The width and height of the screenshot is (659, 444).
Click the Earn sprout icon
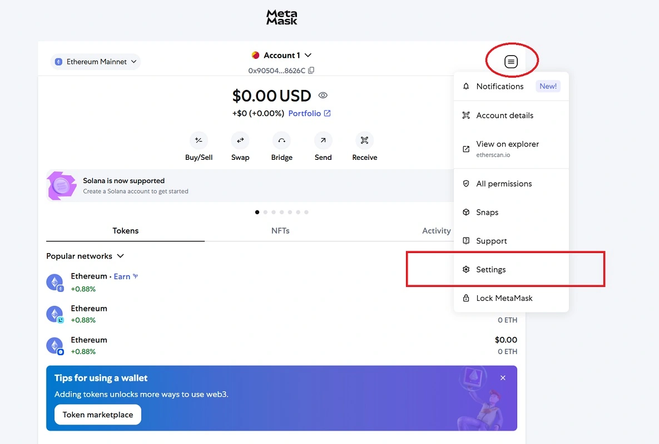pos(135,276)
